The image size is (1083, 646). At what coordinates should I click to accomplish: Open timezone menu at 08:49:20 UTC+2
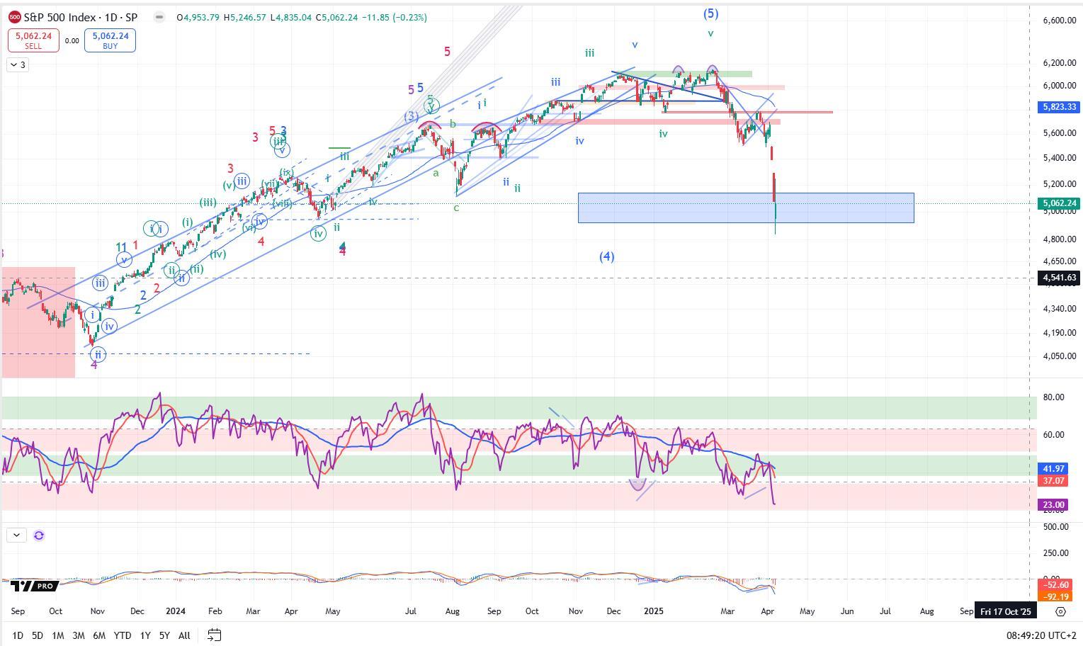pos(1040,635)
